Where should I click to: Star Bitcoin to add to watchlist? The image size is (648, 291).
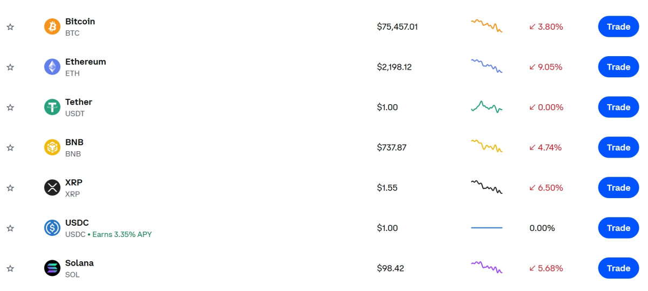pos(10,27)
